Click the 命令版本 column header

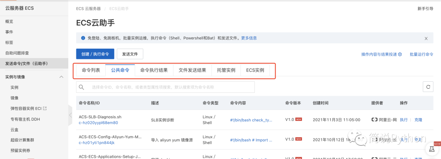coord(293,103)
